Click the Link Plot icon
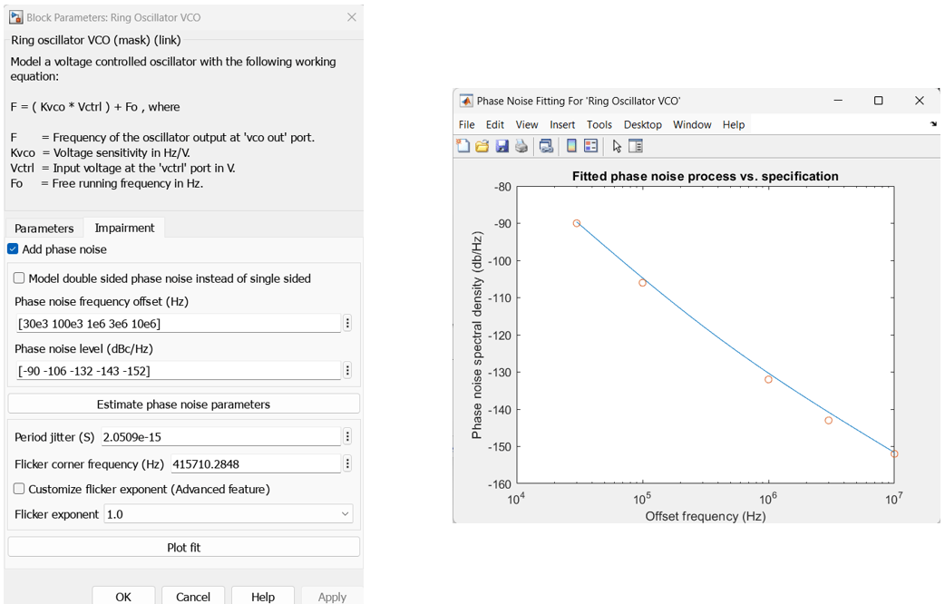This screenshot has width=945, height=604. pyautogui.click(x=546, y=146)
